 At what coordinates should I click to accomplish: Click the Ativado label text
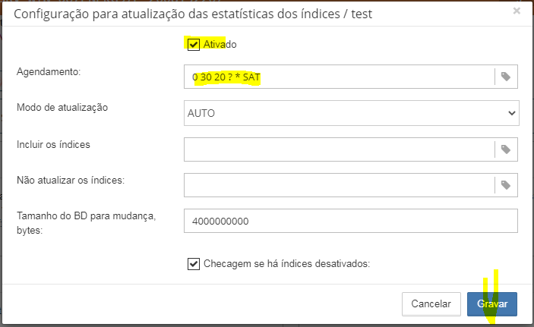click(220, 45)
